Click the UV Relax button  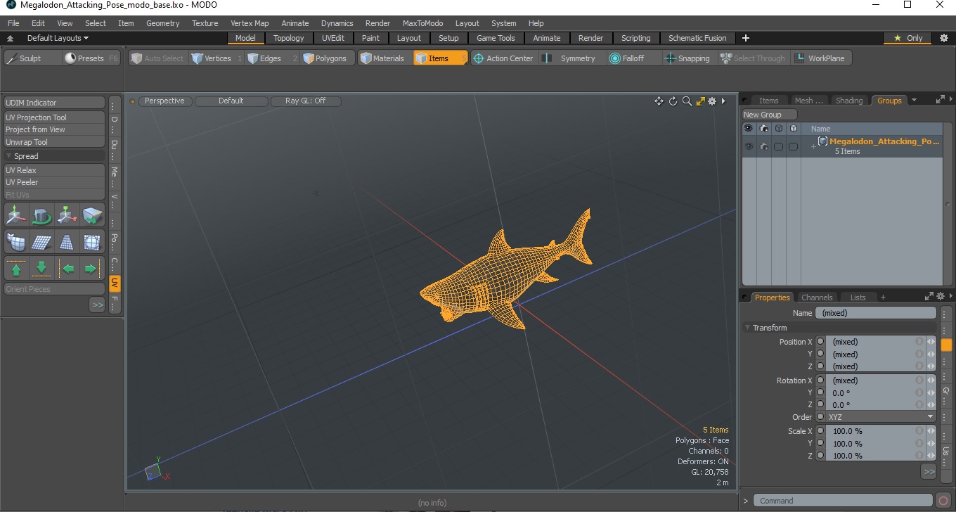click(x=54, y=170)
